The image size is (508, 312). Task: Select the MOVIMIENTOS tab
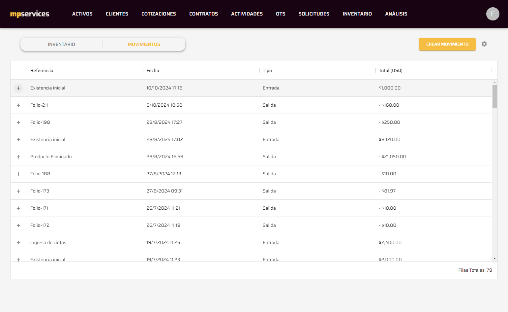(144, 44)
